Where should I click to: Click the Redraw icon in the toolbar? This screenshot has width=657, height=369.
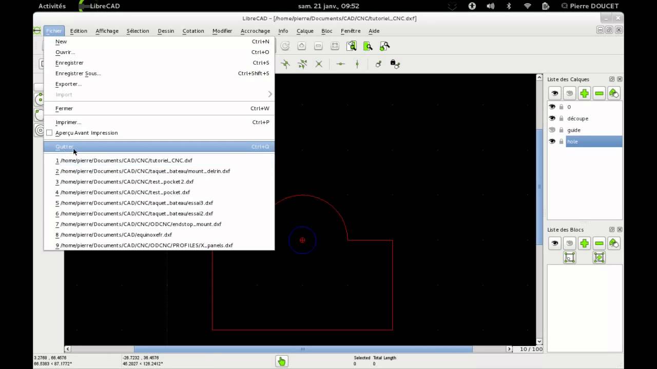click(x=285, y=46)
